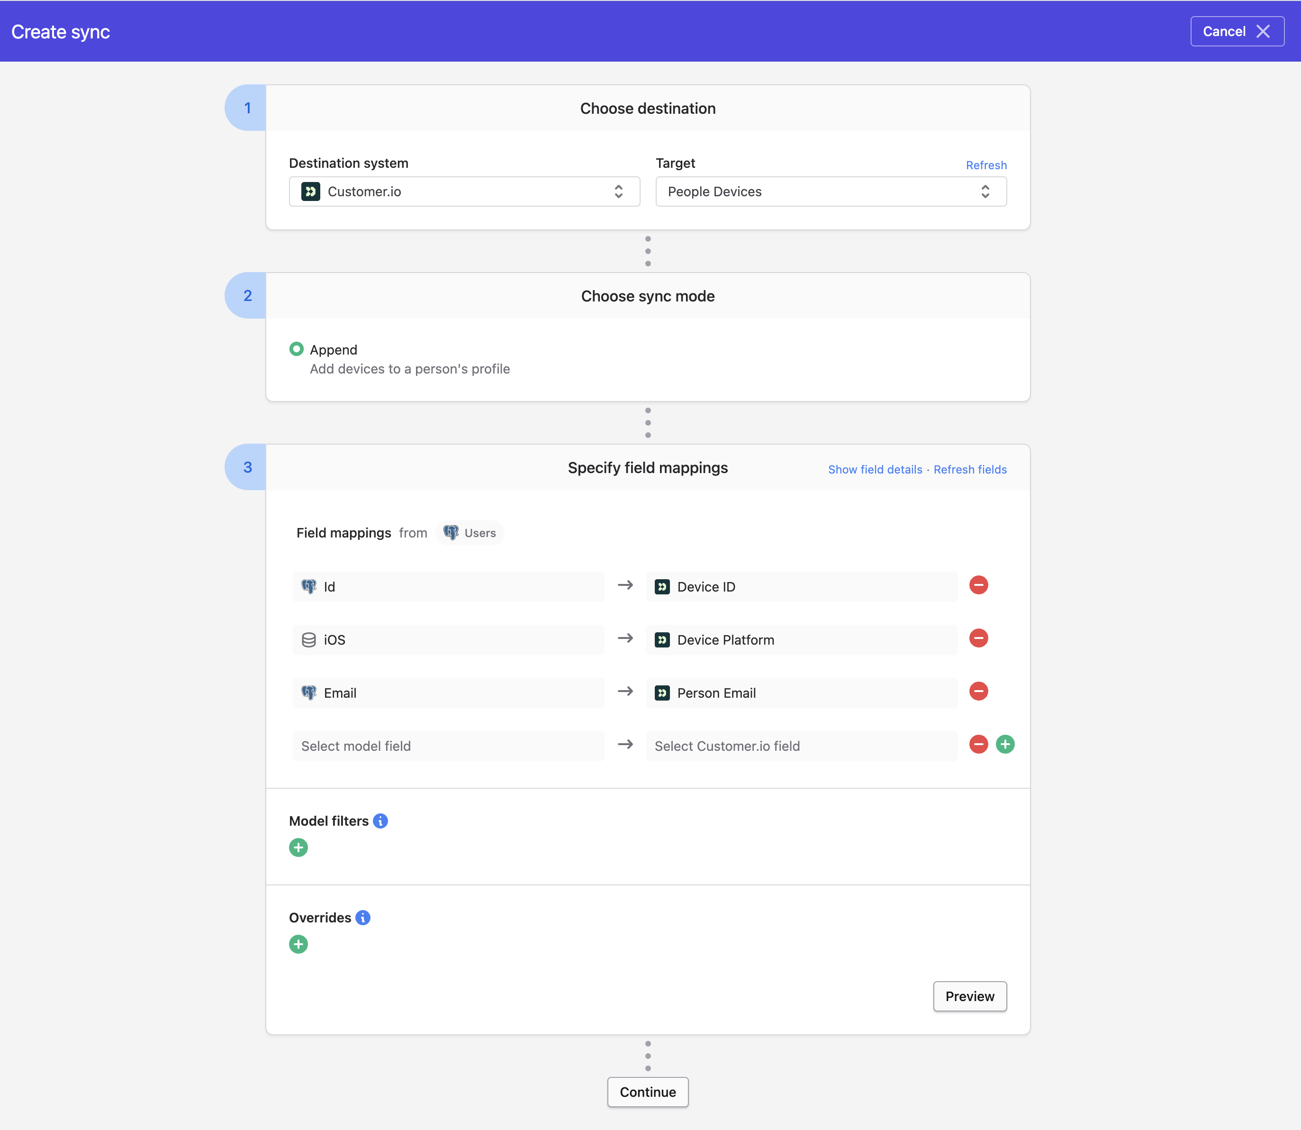Screen dimensions: 1301x1130
Task: Select the Append sync mode radio
Action: coord(296,349)
